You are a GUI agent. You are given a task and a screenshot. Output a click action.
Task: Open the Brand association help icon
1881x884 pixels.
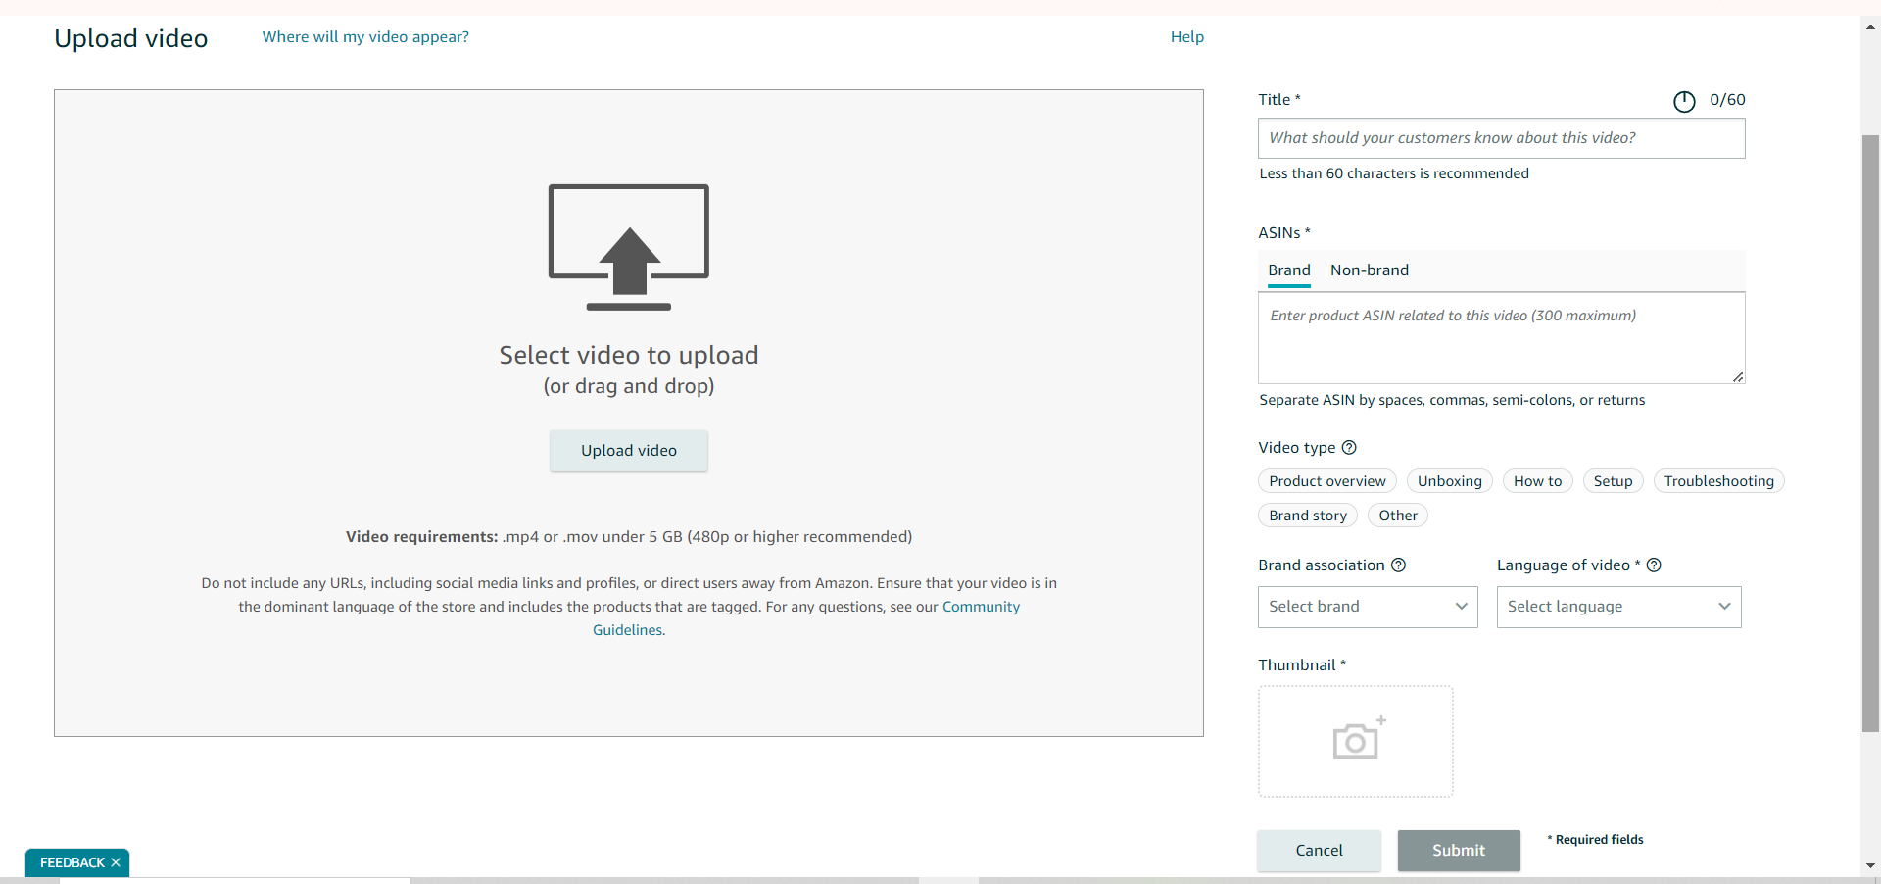pyautogui.click(x=1398, y=565)
